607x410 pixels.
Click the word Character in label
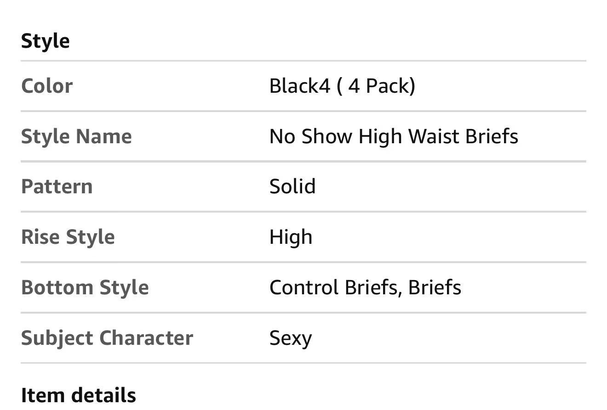click(x=146, y=338)
